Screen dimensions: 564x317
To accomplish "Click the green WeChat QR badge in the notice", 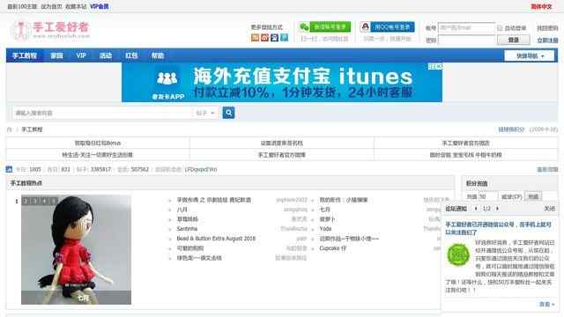I will click(x=458, y=254).
